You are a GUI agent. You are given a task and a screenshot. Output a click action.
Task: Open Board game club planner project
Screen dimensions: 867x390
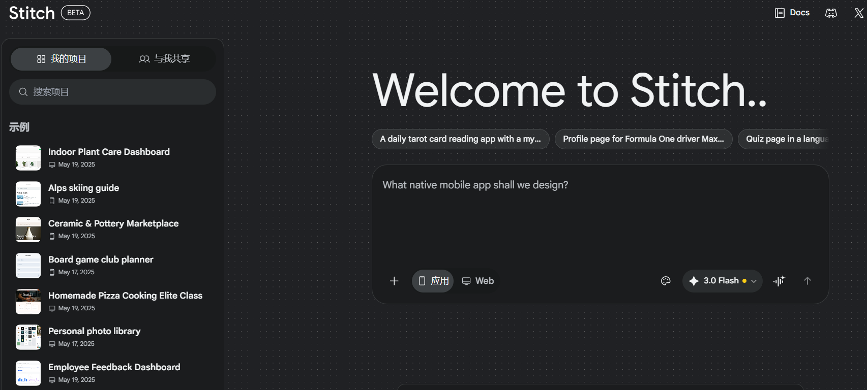coord(112,265)
